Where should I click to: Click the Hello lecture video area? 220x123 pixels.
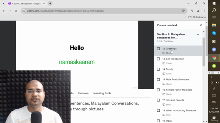click(x=77, y=55)
